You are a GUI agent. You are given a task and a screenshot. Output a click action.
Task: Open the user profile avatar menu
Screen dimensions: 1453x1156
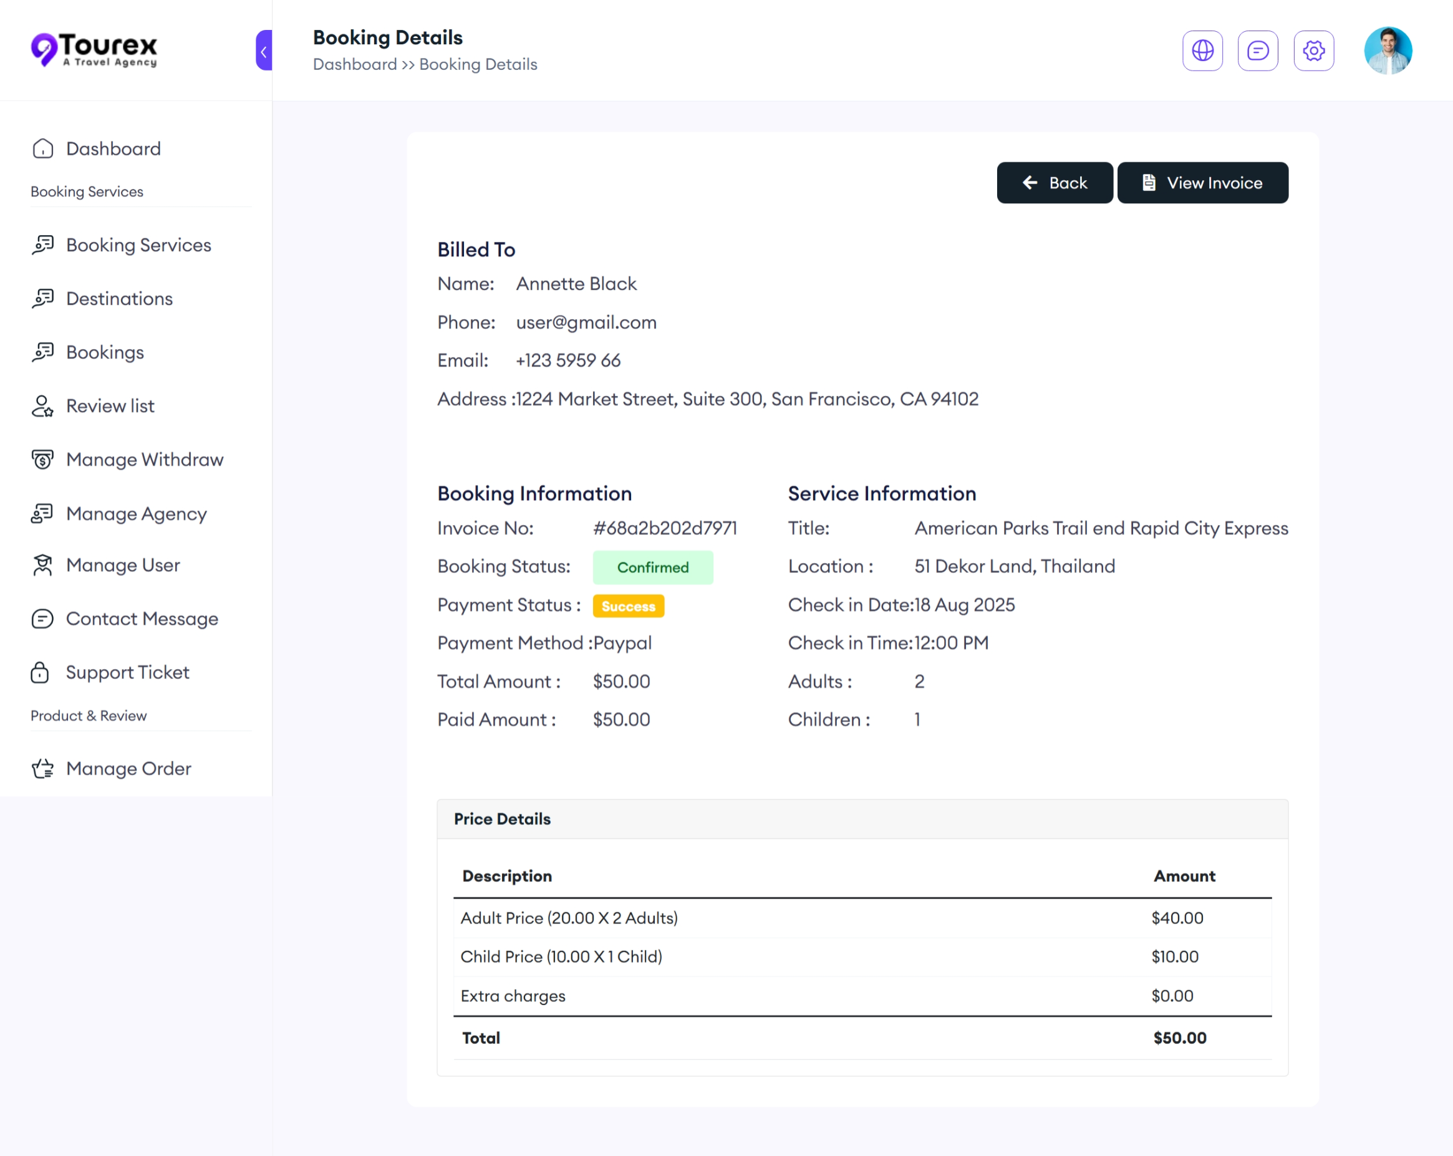tap(1387, 51)
